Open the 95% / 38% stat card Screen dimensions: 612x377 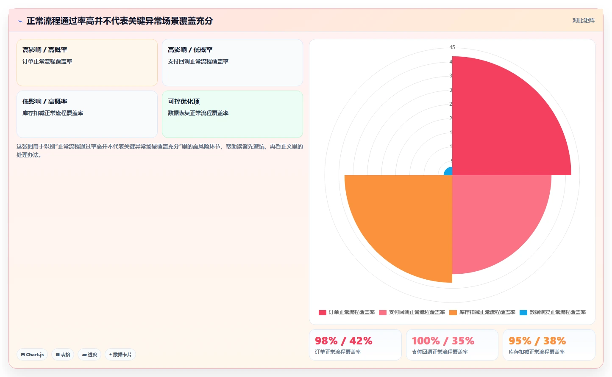[549, 345]
